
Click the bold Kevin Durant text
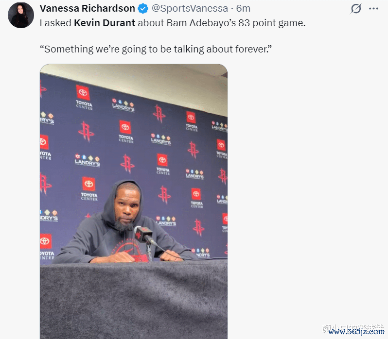tap(105, 23)
